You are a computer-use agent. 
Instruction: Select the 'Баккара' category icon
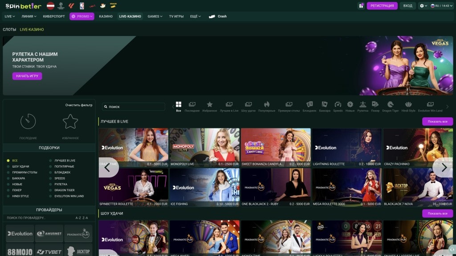tap(325, 107)
